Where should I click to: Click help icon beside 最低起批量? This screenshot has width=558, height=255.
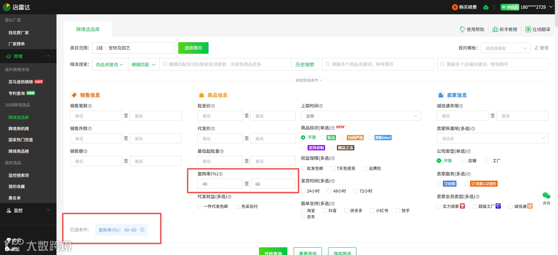[222, 151]
